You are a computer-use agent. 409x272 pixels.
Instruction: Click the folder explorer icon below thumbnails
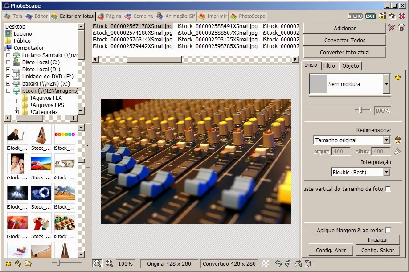tap(28, 264)
